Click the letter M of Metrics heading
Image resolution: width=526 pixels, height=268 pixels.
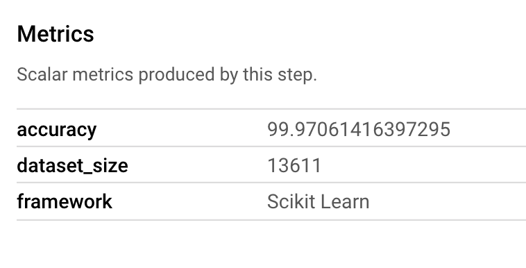24,34
